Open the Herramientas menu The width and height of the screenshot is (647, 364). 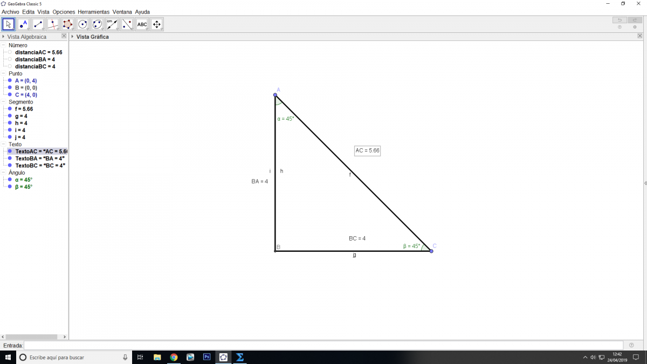[x=93, y=11]
